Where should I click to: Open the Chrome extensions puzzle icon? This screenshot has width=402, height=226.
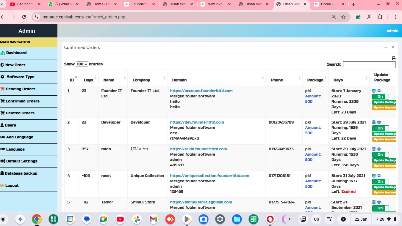click(380, 17)
